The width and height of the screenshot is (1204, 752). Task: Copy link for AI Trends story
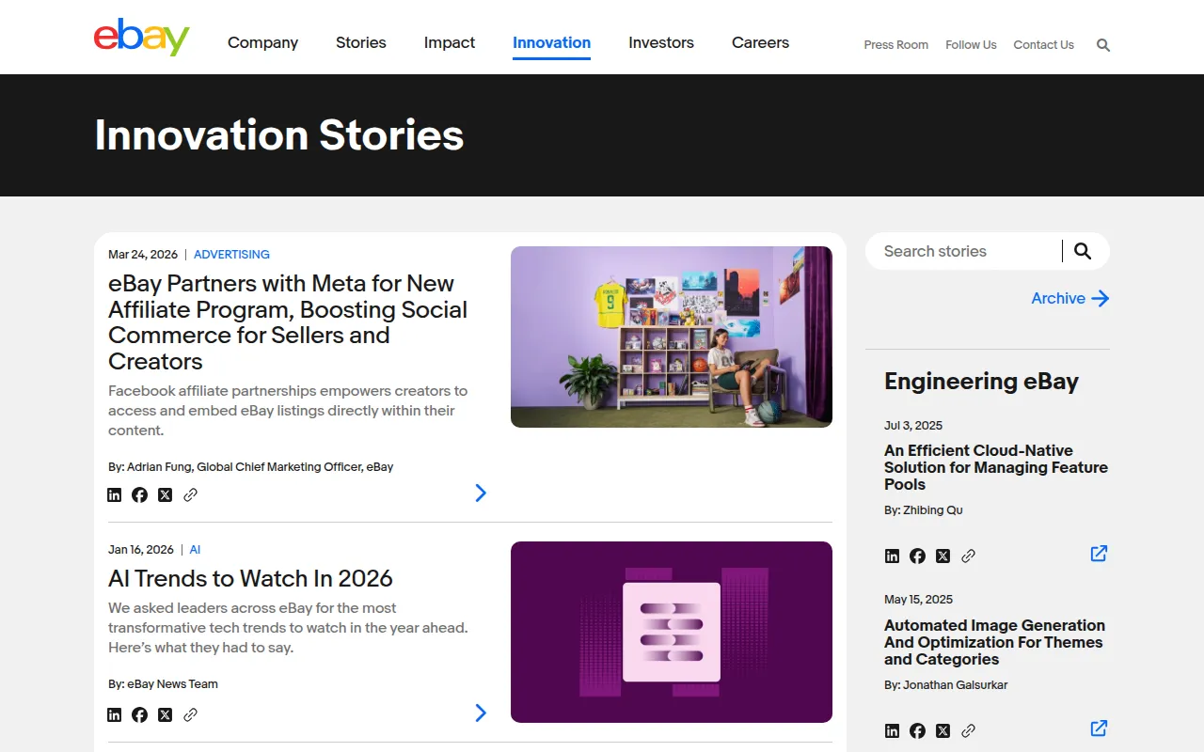(x=191, y=714)
